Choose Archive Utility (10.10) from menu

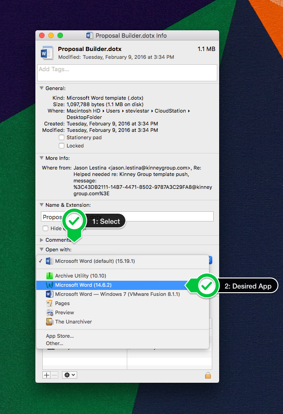pyautogui.click(x=123, y=276)
